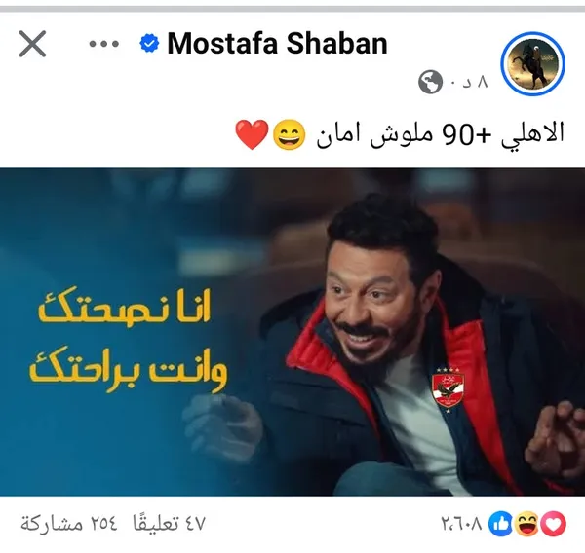Click the blue verified badge icon
The height and width of the screenshot is (553, 585).
click(x=149, y=43)
